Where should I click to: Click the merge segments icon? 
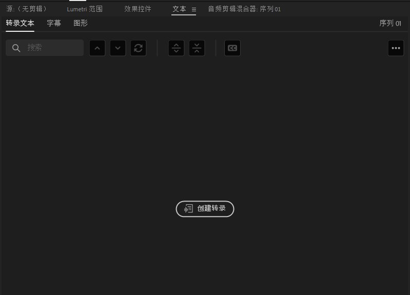tap(197, 48)
